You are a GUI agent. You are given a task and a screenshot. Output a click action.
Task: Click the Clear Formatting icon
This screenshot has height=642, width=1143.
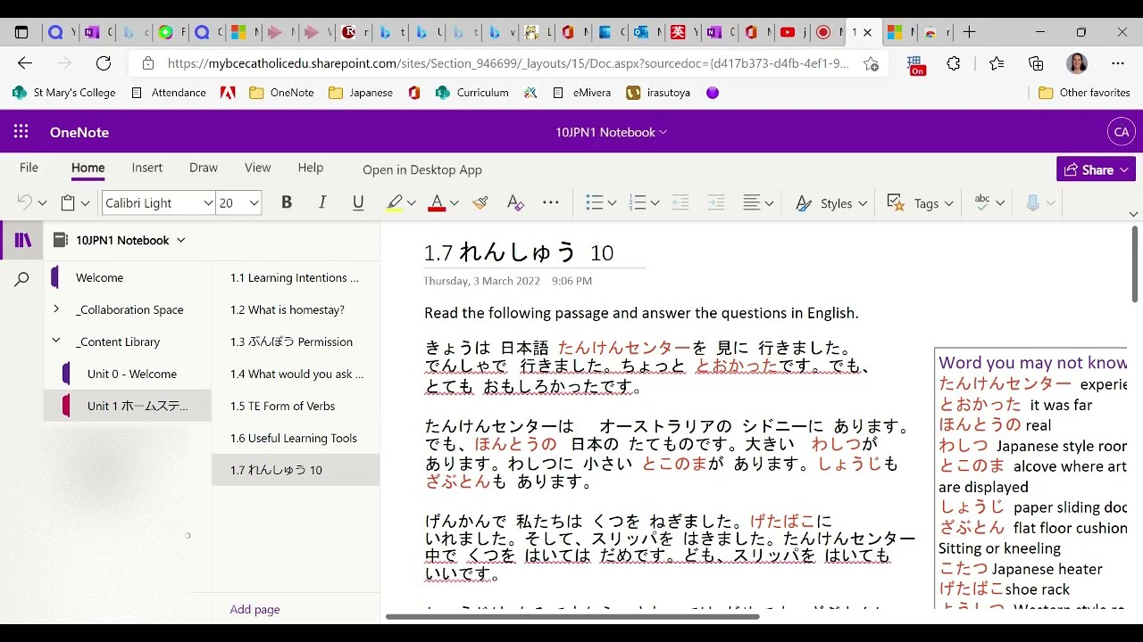point(515,203)
